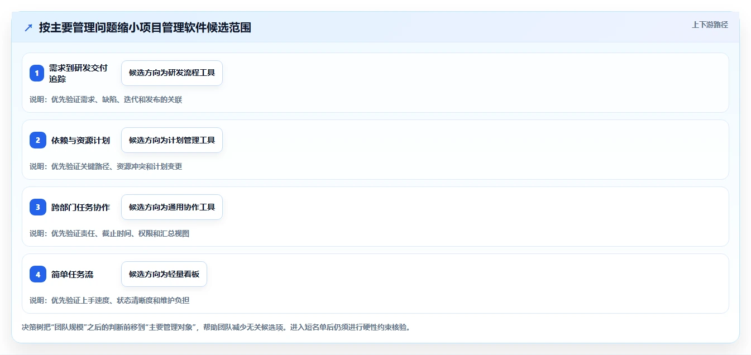
Task: Click the 上下游路径 label in header
Action: tap(710, 25)
